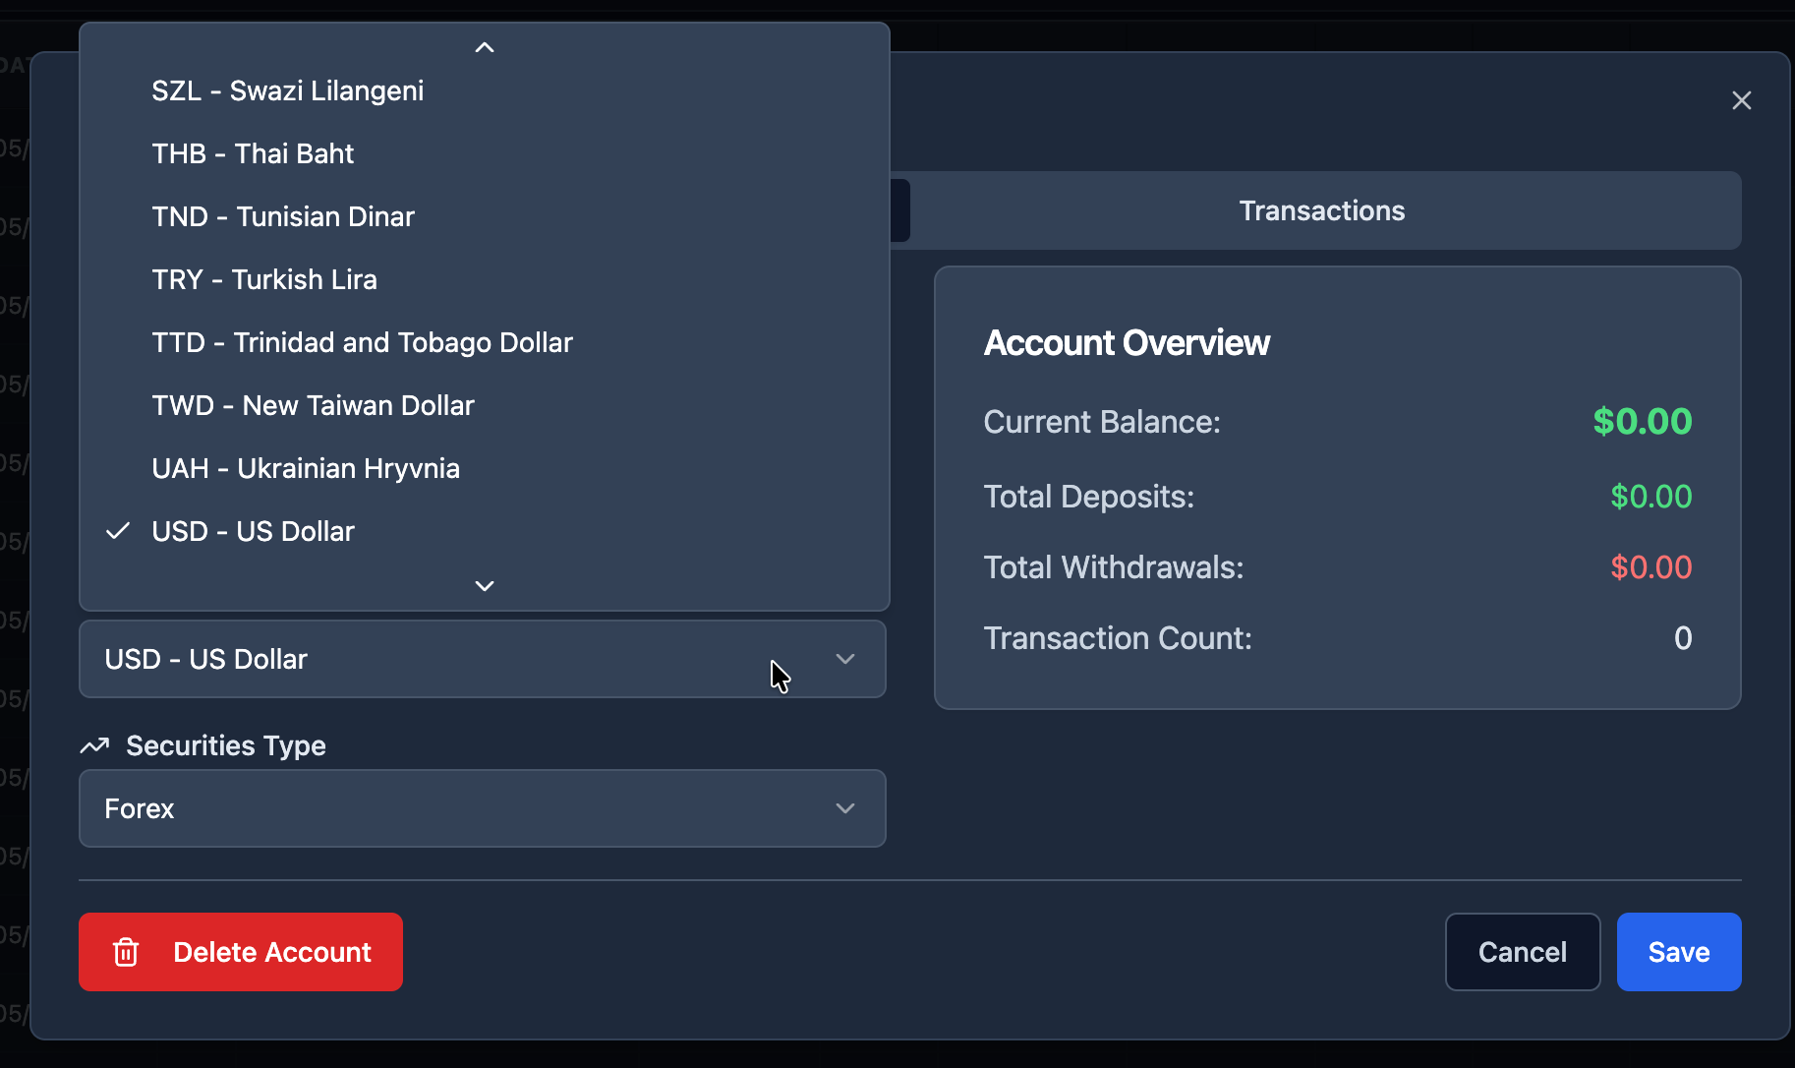Switch to the Transactions tab
Image resolution: width=1795 pixels, height=1068 pixels.
coord(1321,210)
